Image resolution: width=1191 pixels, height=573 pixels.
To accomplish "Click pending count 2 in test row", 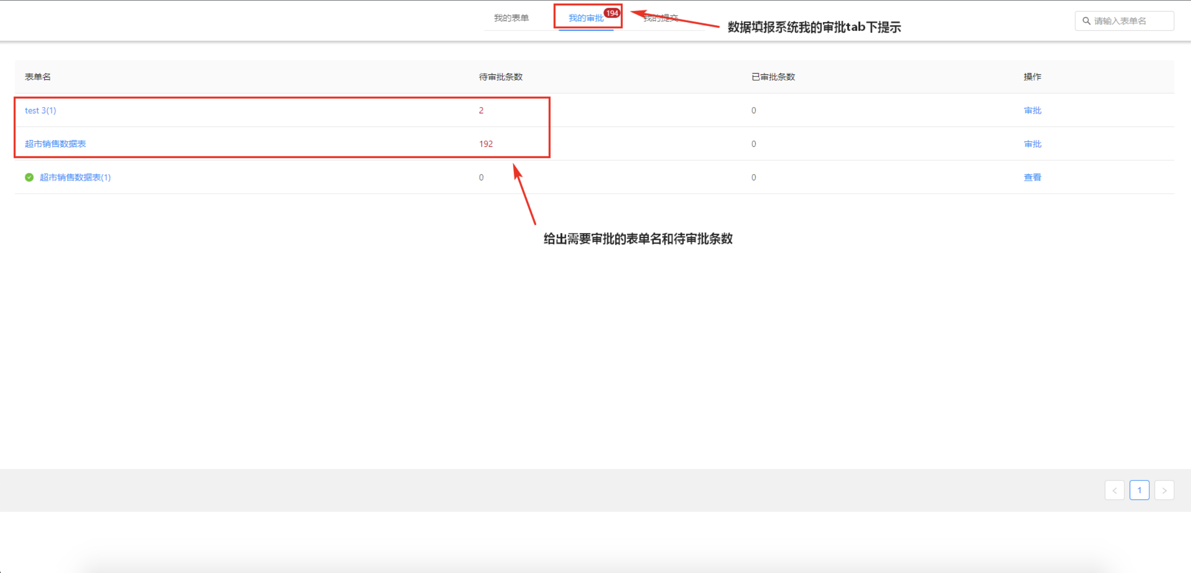I will 481,110.
